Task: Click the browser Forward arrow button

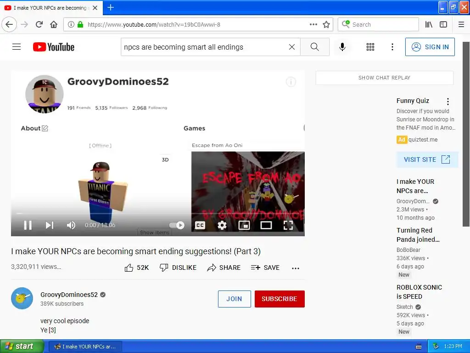Action: pos(25,25)
